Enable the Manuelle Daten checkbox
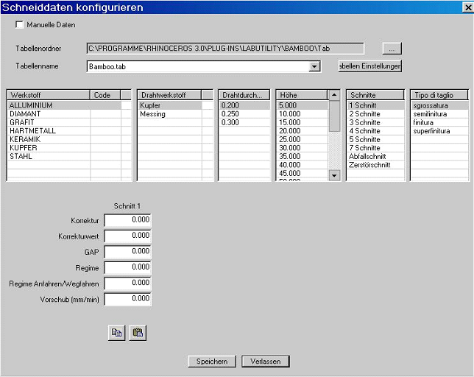Screen dimensions: 474x377 pos(19,25)
